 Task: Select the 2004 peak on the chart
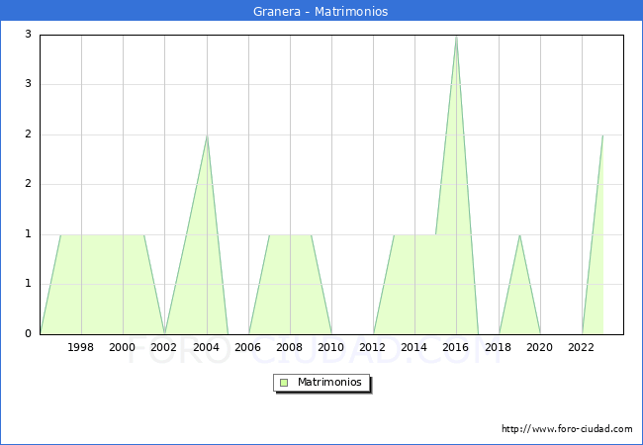click(207, 135)
